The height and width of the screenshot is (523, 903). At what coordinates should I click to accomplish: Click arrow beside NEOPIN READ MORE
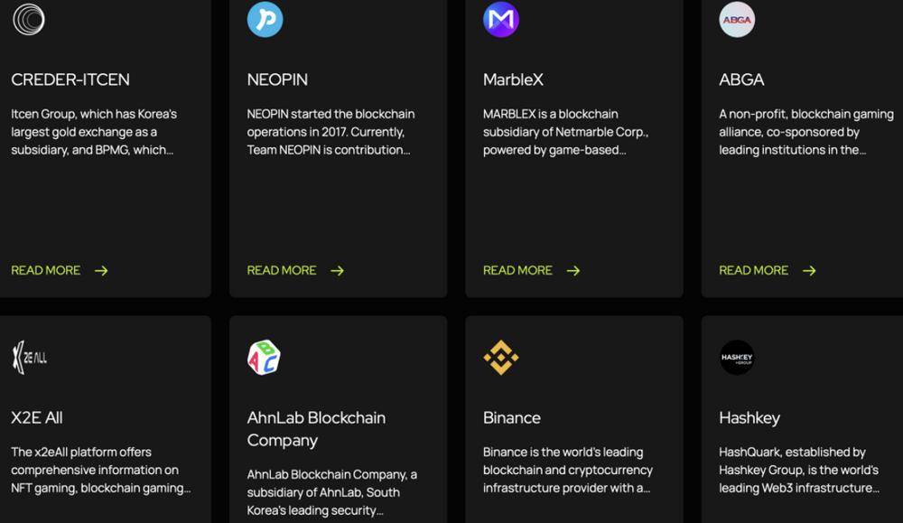(x=338, y=270)
